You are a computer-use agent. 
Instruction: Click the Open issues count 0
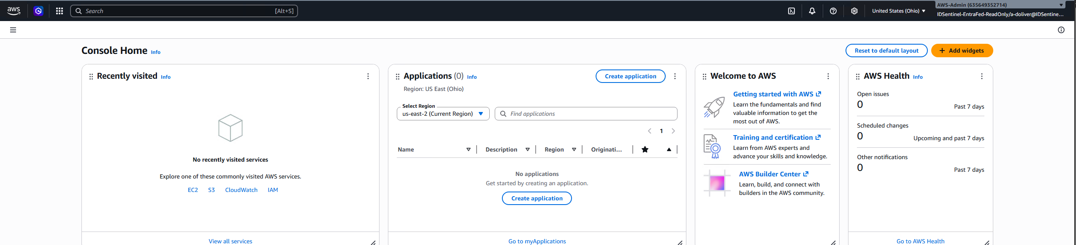[860, 104]
